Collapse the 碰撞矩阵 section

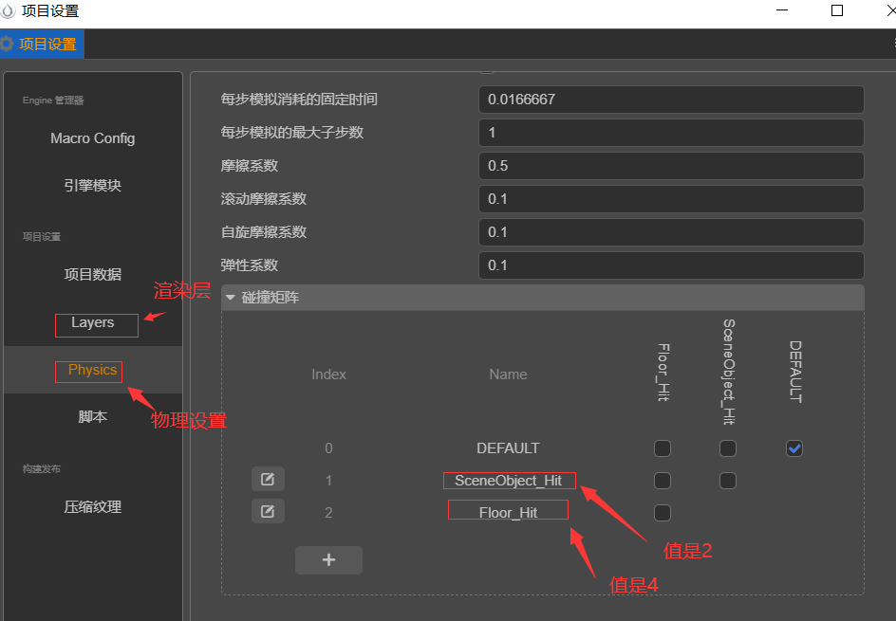[231, 298]
